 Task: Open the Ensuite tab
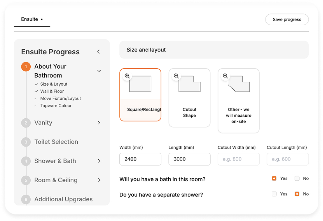click(30, 19)
